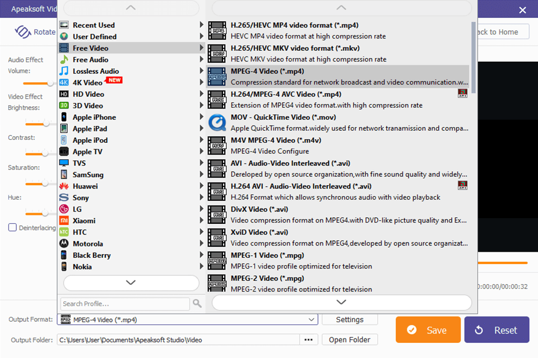Click the LG logo icon
This screenshot has width=538, height=358.
click(64, 209)
